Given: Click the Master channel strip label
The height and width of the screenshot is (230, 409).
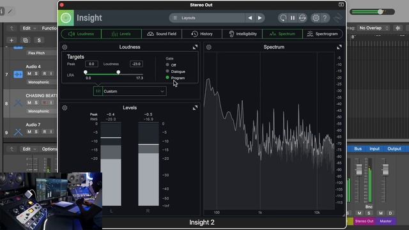Looking at the screenshot, I should [x=385, y=221].
